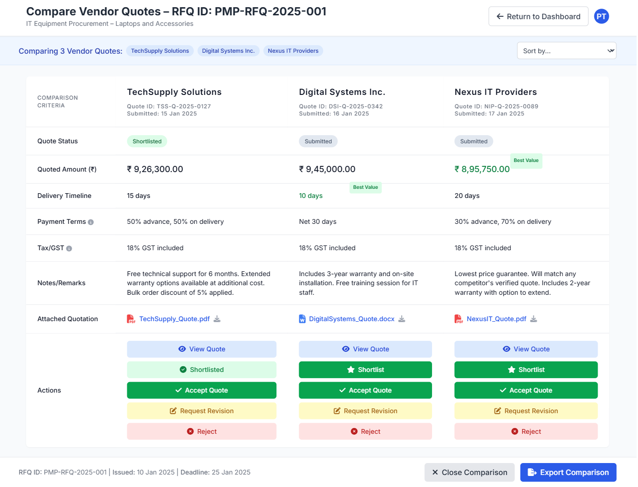638x487 pixels.
Task: Open the DigitalSystems_Quote.docx link
Action: [x=352, y=319]
